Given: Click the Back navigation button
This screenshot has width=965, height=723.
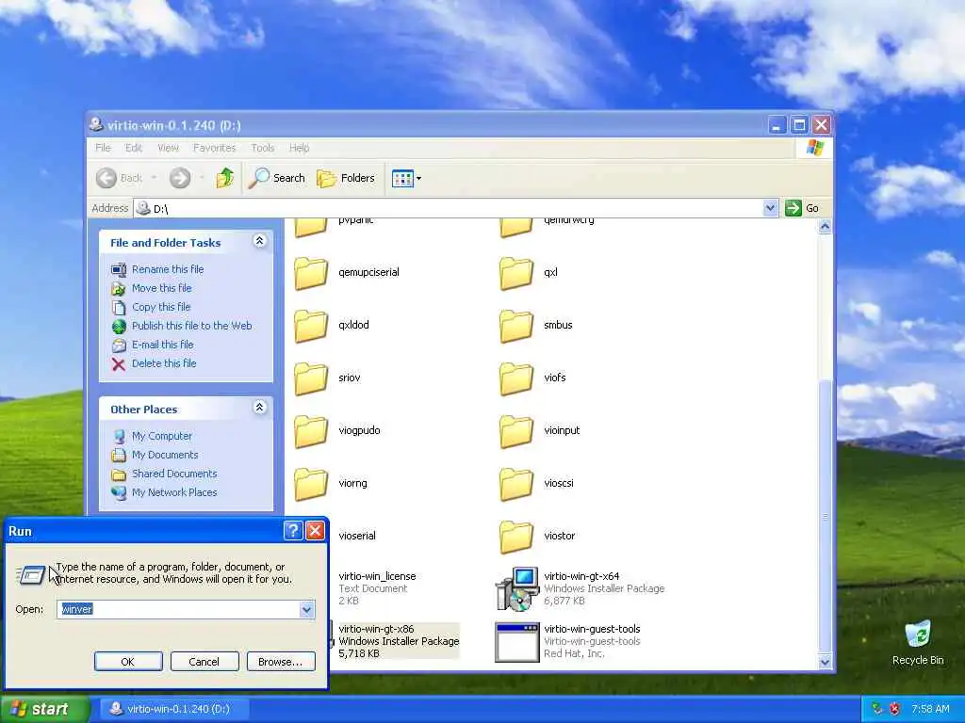Looking at the screenshot, I should click(x=120, y=178).
